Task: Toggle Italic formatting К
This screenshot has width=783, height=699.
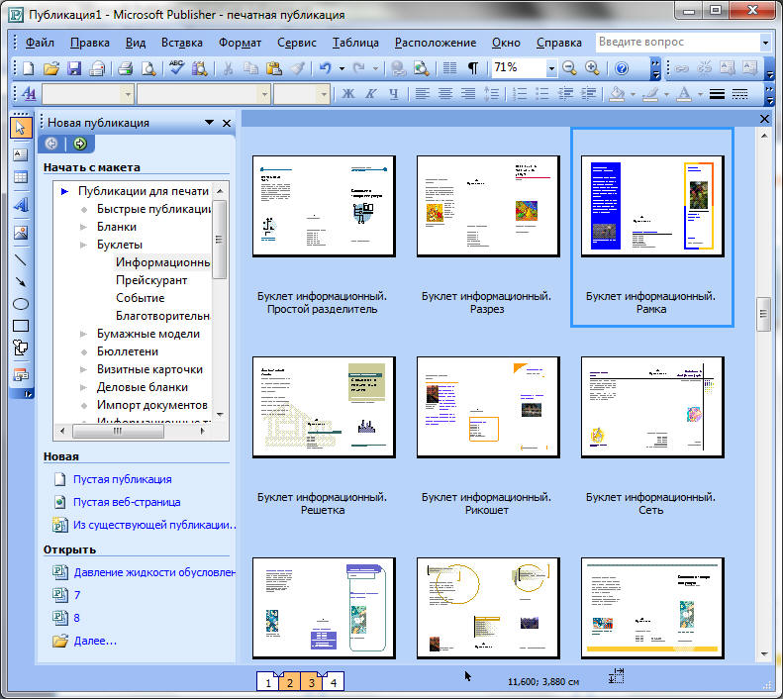Action: (x=370, y=93)
